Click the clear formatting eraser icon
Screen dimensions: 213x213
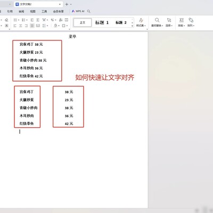[6, 20]
